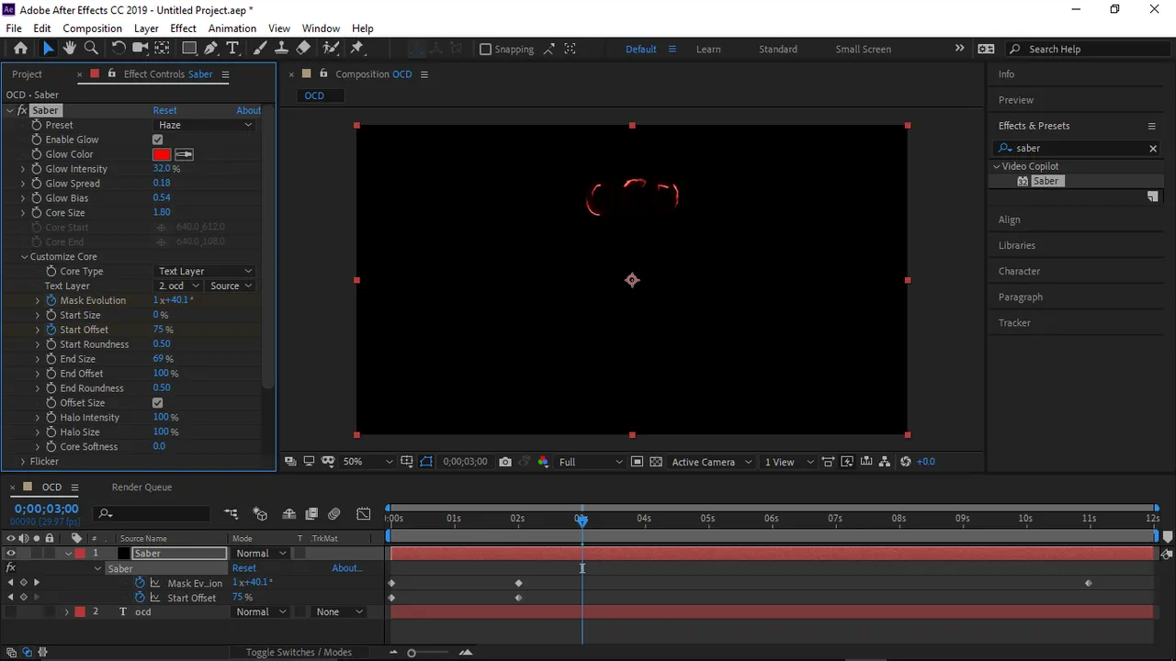Click Hide Shy Layers icon
1176x661 pixels.
pos(288,514)
